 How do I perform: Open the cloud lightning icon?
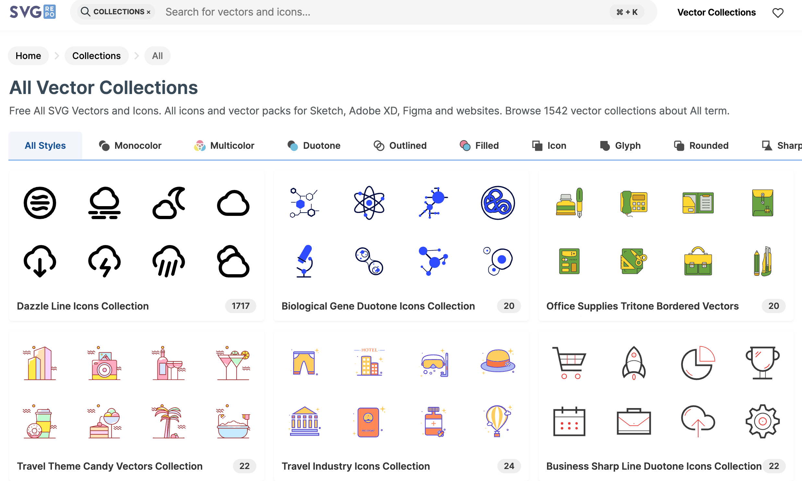pos(104,261)
